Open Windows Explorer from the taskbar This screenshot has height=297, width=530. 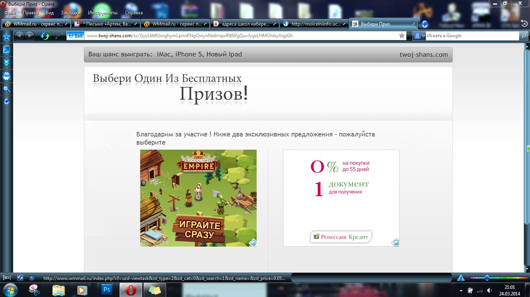click(59, 290)
